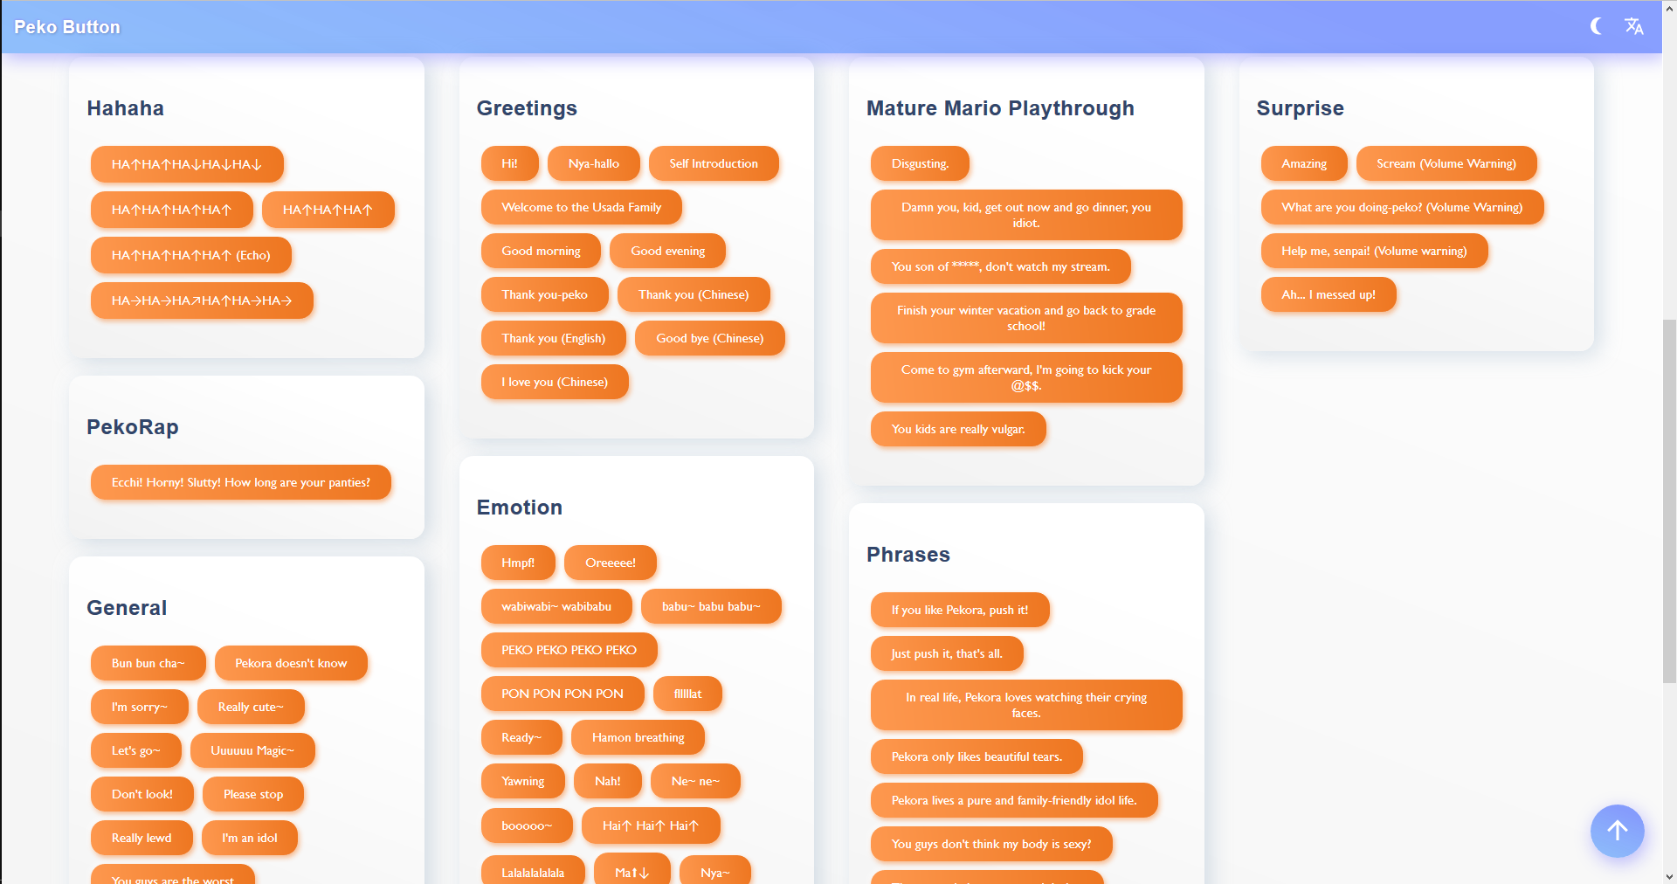This screenshot has width=1677, height=884.
Task: Play the I'm sorry~ clip
Action: click(x=140, y=707)
